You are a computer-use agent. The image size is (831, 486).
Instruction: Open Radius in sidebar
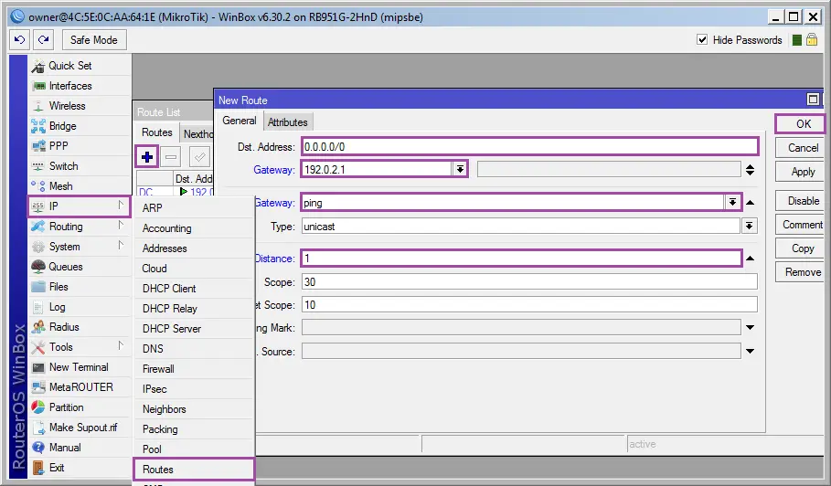80,327
